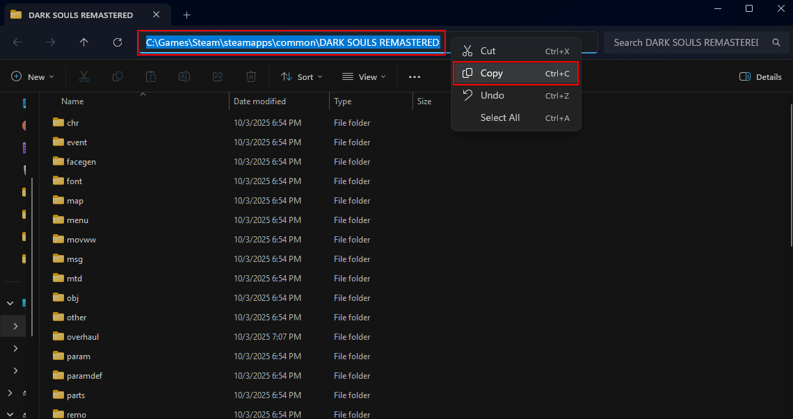Switch to DARK SOULS REMASTERED tab
Viewport: 793px width, 419px height.
point(87,15)
